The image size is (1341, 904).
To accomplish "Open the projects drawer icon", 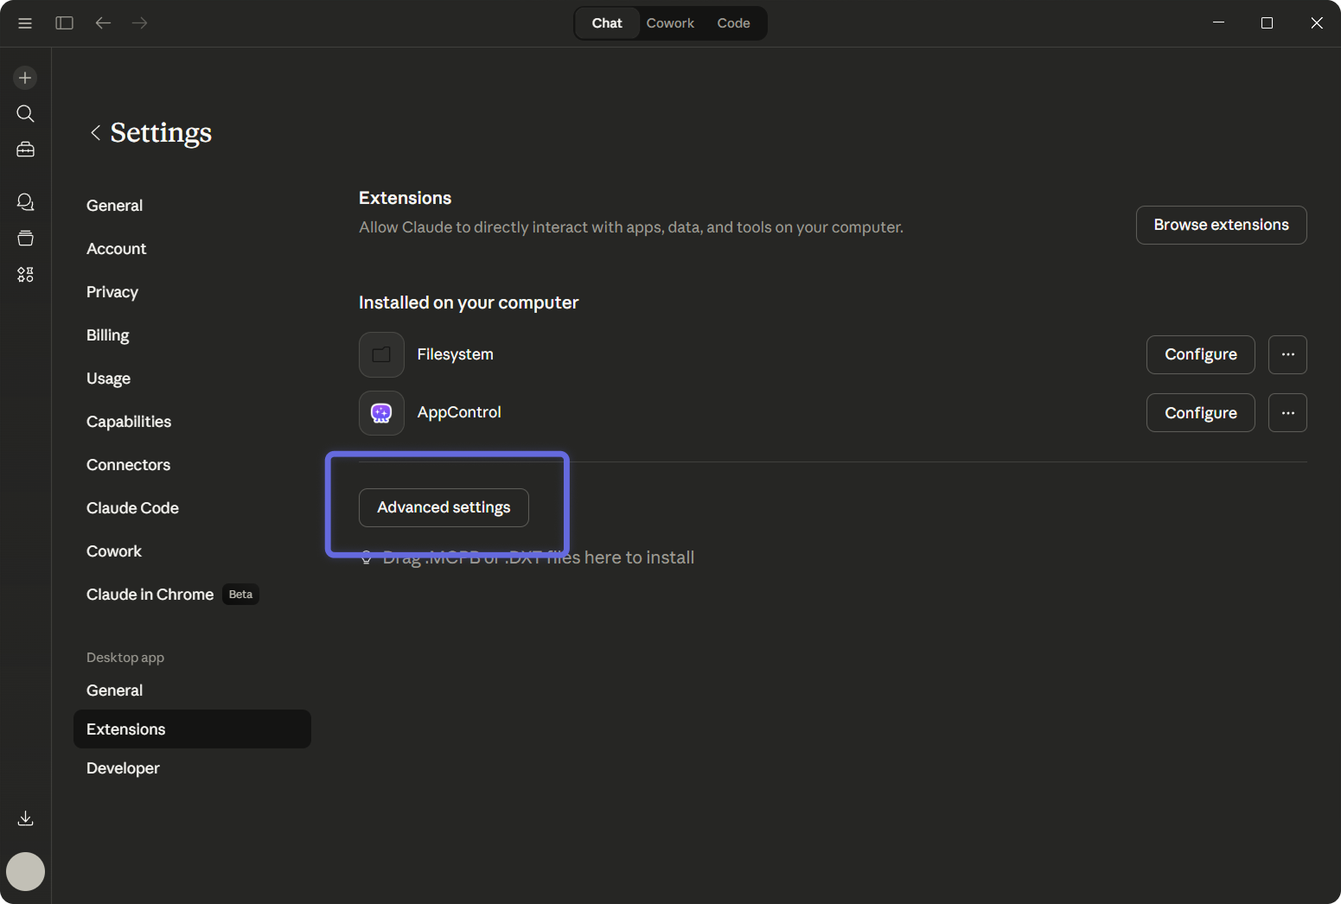I will click(25, 238).
